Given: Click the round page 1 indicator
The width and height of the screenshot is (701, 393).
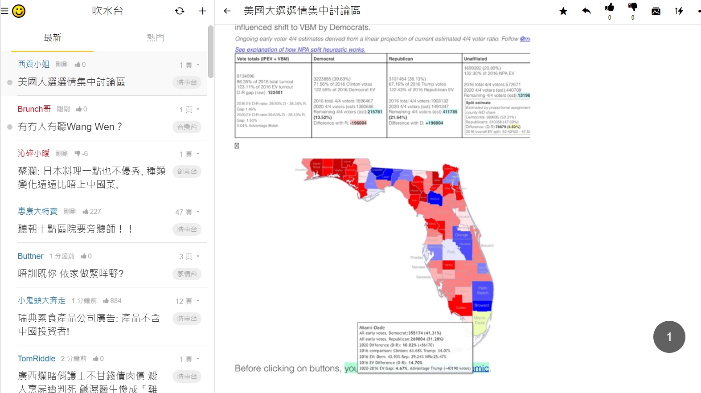Looking at the screenshot, I should pos(669,337).
